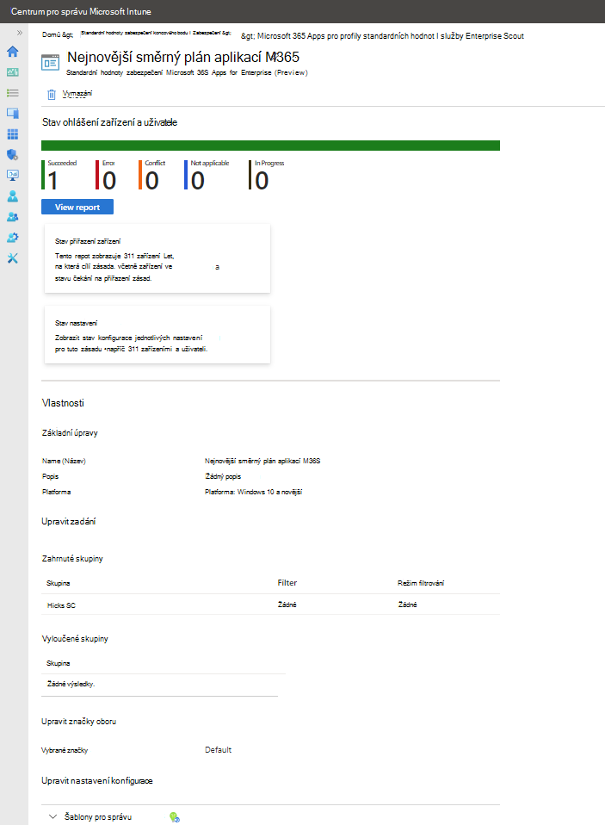Image resolution: width=605 pixels, height=825 pixels.
Task: Click the profile page icon beside title
Action: coord(51,63)
